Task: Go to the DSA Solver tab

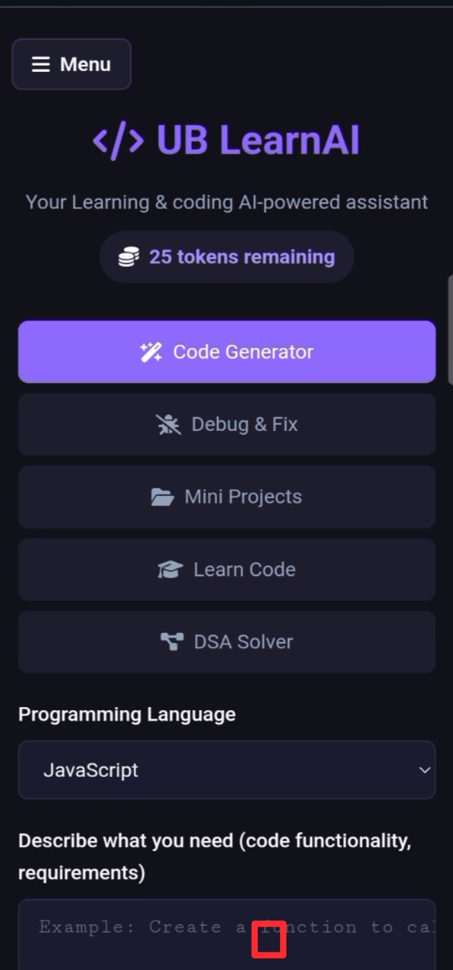Action: [x=226, y=642]
